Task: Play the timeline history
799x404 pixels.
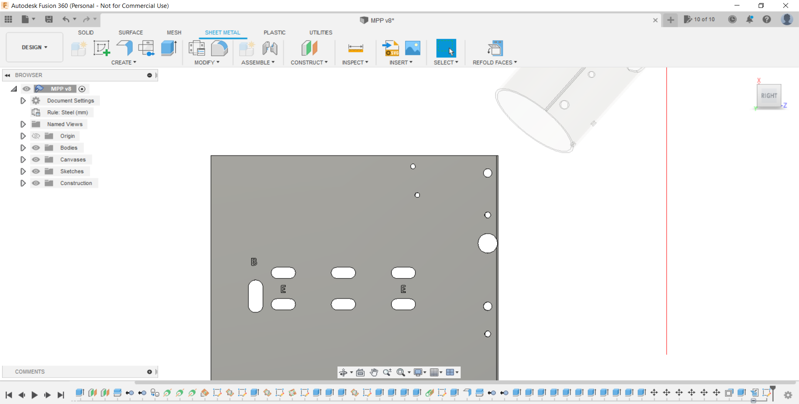Action: coord(35,395)
